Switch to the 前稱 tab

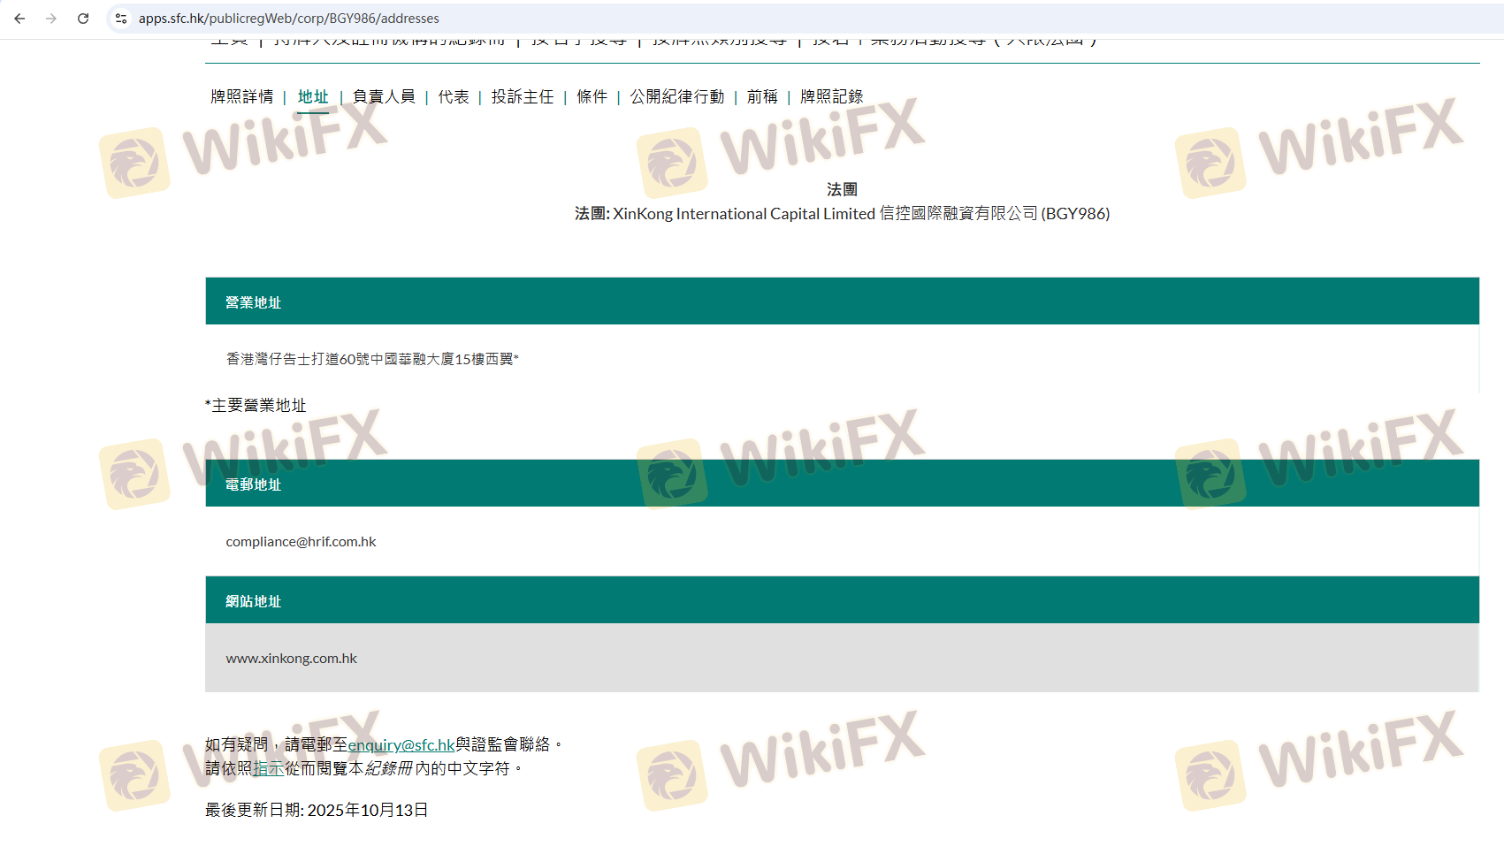pos(762,96)
